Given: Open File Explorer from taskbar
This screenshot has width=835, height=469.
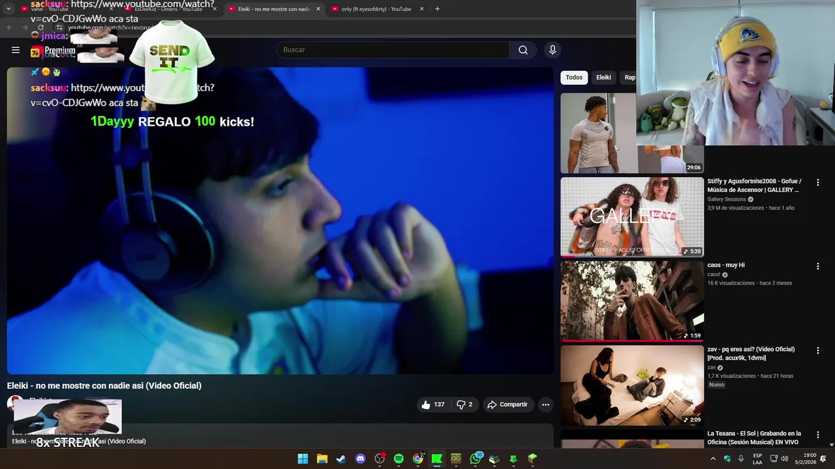Looking at the screenshot, I should (x=322, y=459).
